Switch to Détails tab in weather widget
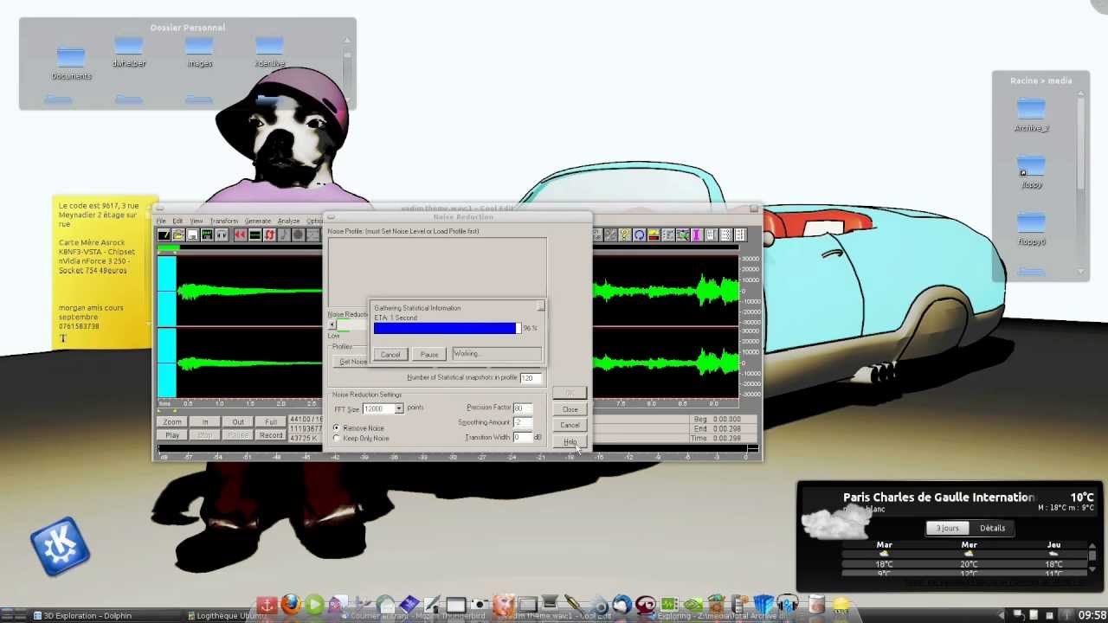This screenshot has width=1108, height=623. click(x=993, y=528)
